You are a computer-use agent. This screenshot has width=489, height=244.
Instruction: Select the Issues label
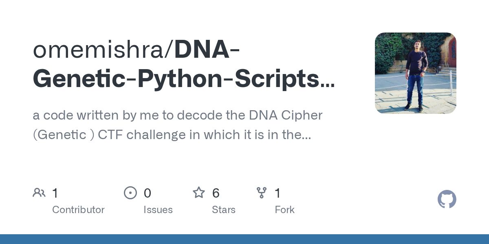(x=158, y=210)
